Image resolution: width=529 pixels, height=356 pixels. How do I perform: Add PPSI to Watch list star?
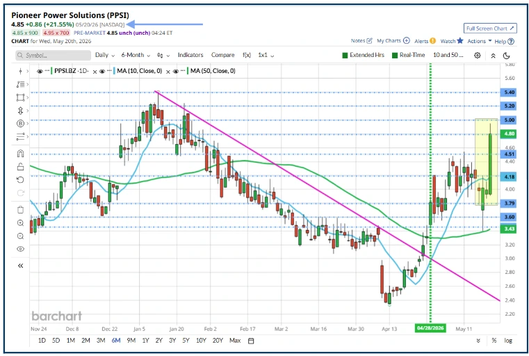(452, 41)
